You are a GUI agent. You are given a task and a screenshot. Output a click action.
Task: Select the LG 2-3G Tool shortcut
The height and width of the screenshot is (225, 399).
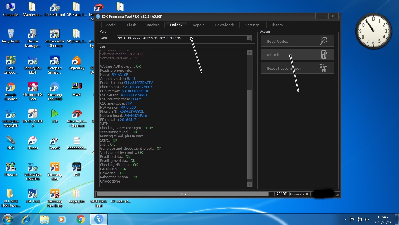55,9
